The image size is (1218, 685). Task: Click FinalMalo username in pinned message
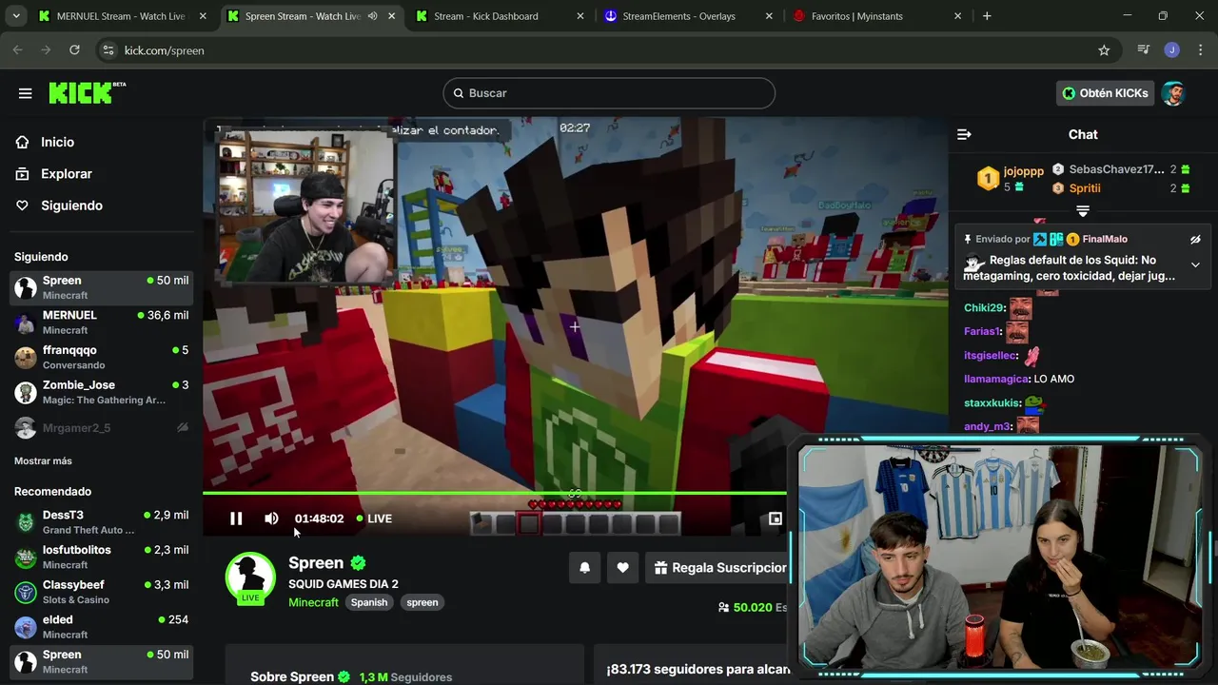(1105, 240)
